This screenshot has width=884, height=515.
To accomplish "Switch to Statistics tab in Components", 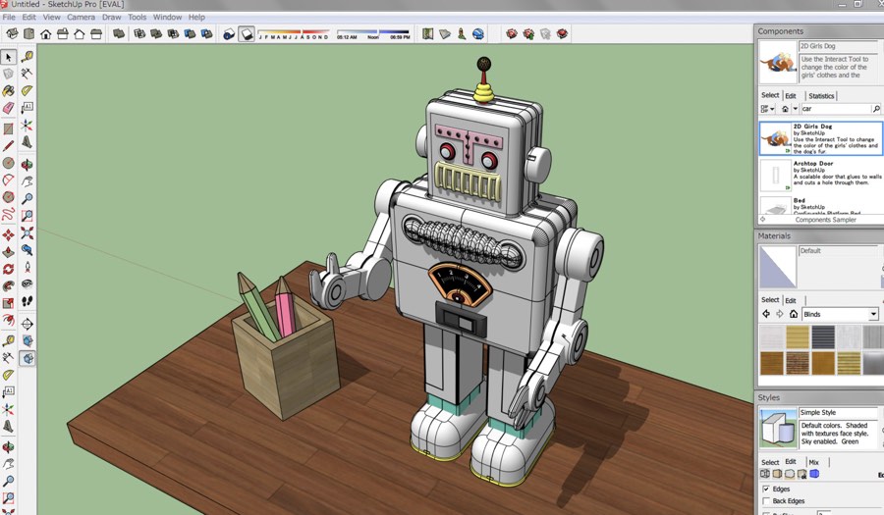I will 821,96.
